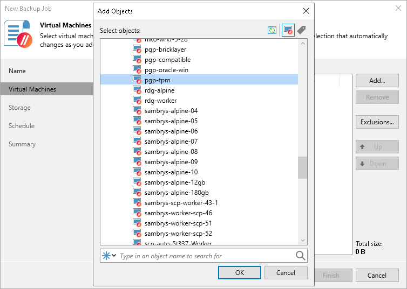407x289 pixels.
Task: Select the sambrys-alpine-04 virtual machine
Action: click(x=171, y=111)
